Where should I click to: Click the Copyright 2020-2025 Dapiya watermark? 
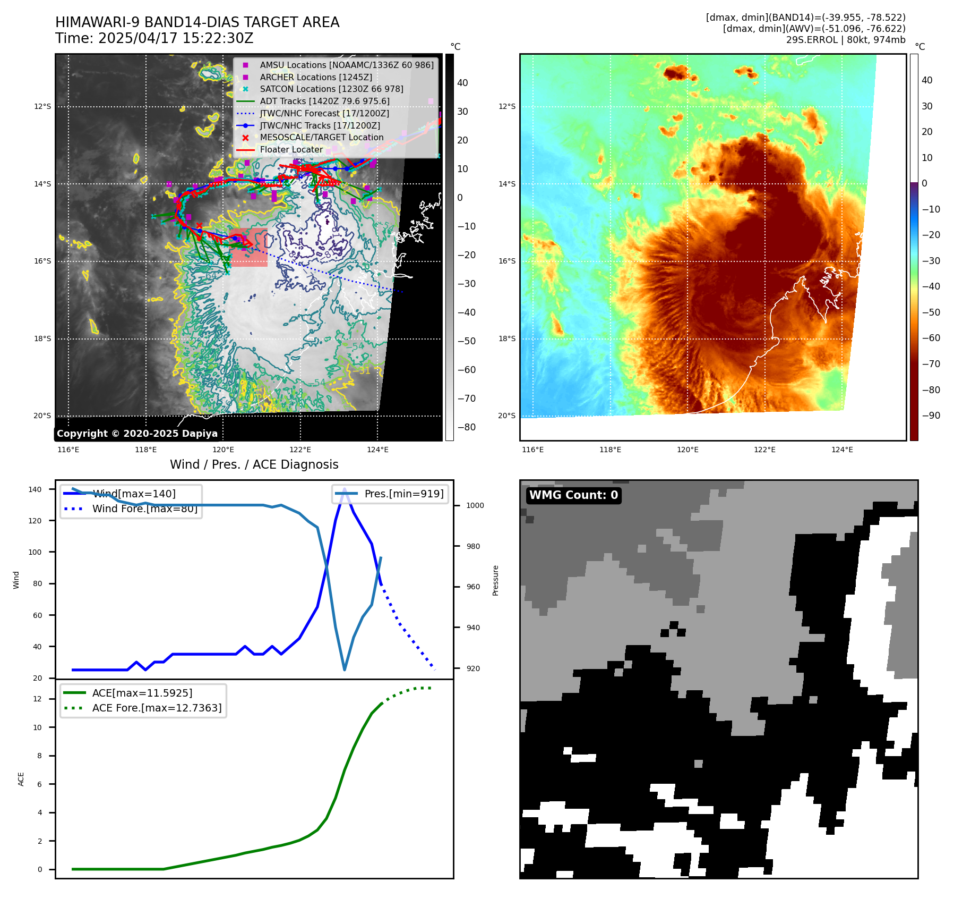tap(137, 434)
